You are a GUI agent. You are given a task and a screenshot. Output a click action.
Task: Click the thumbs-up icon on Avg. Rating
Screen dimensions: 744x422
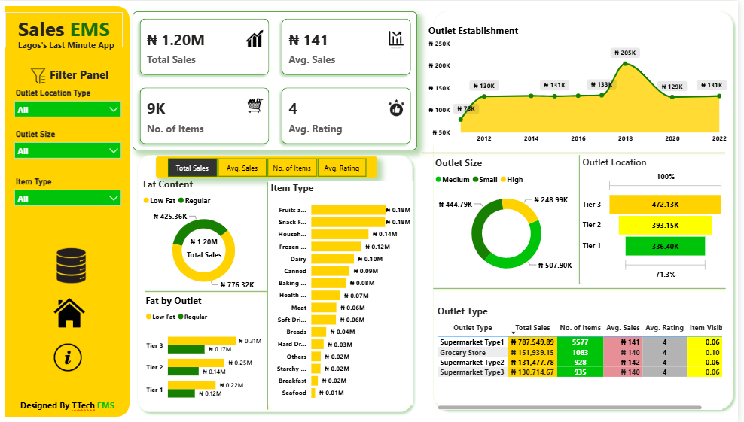(x=396, y=108)
